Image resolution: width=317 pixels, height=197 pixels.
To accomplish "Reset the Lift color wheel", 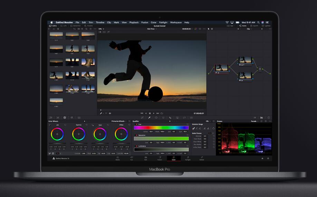I will point(65,125).
